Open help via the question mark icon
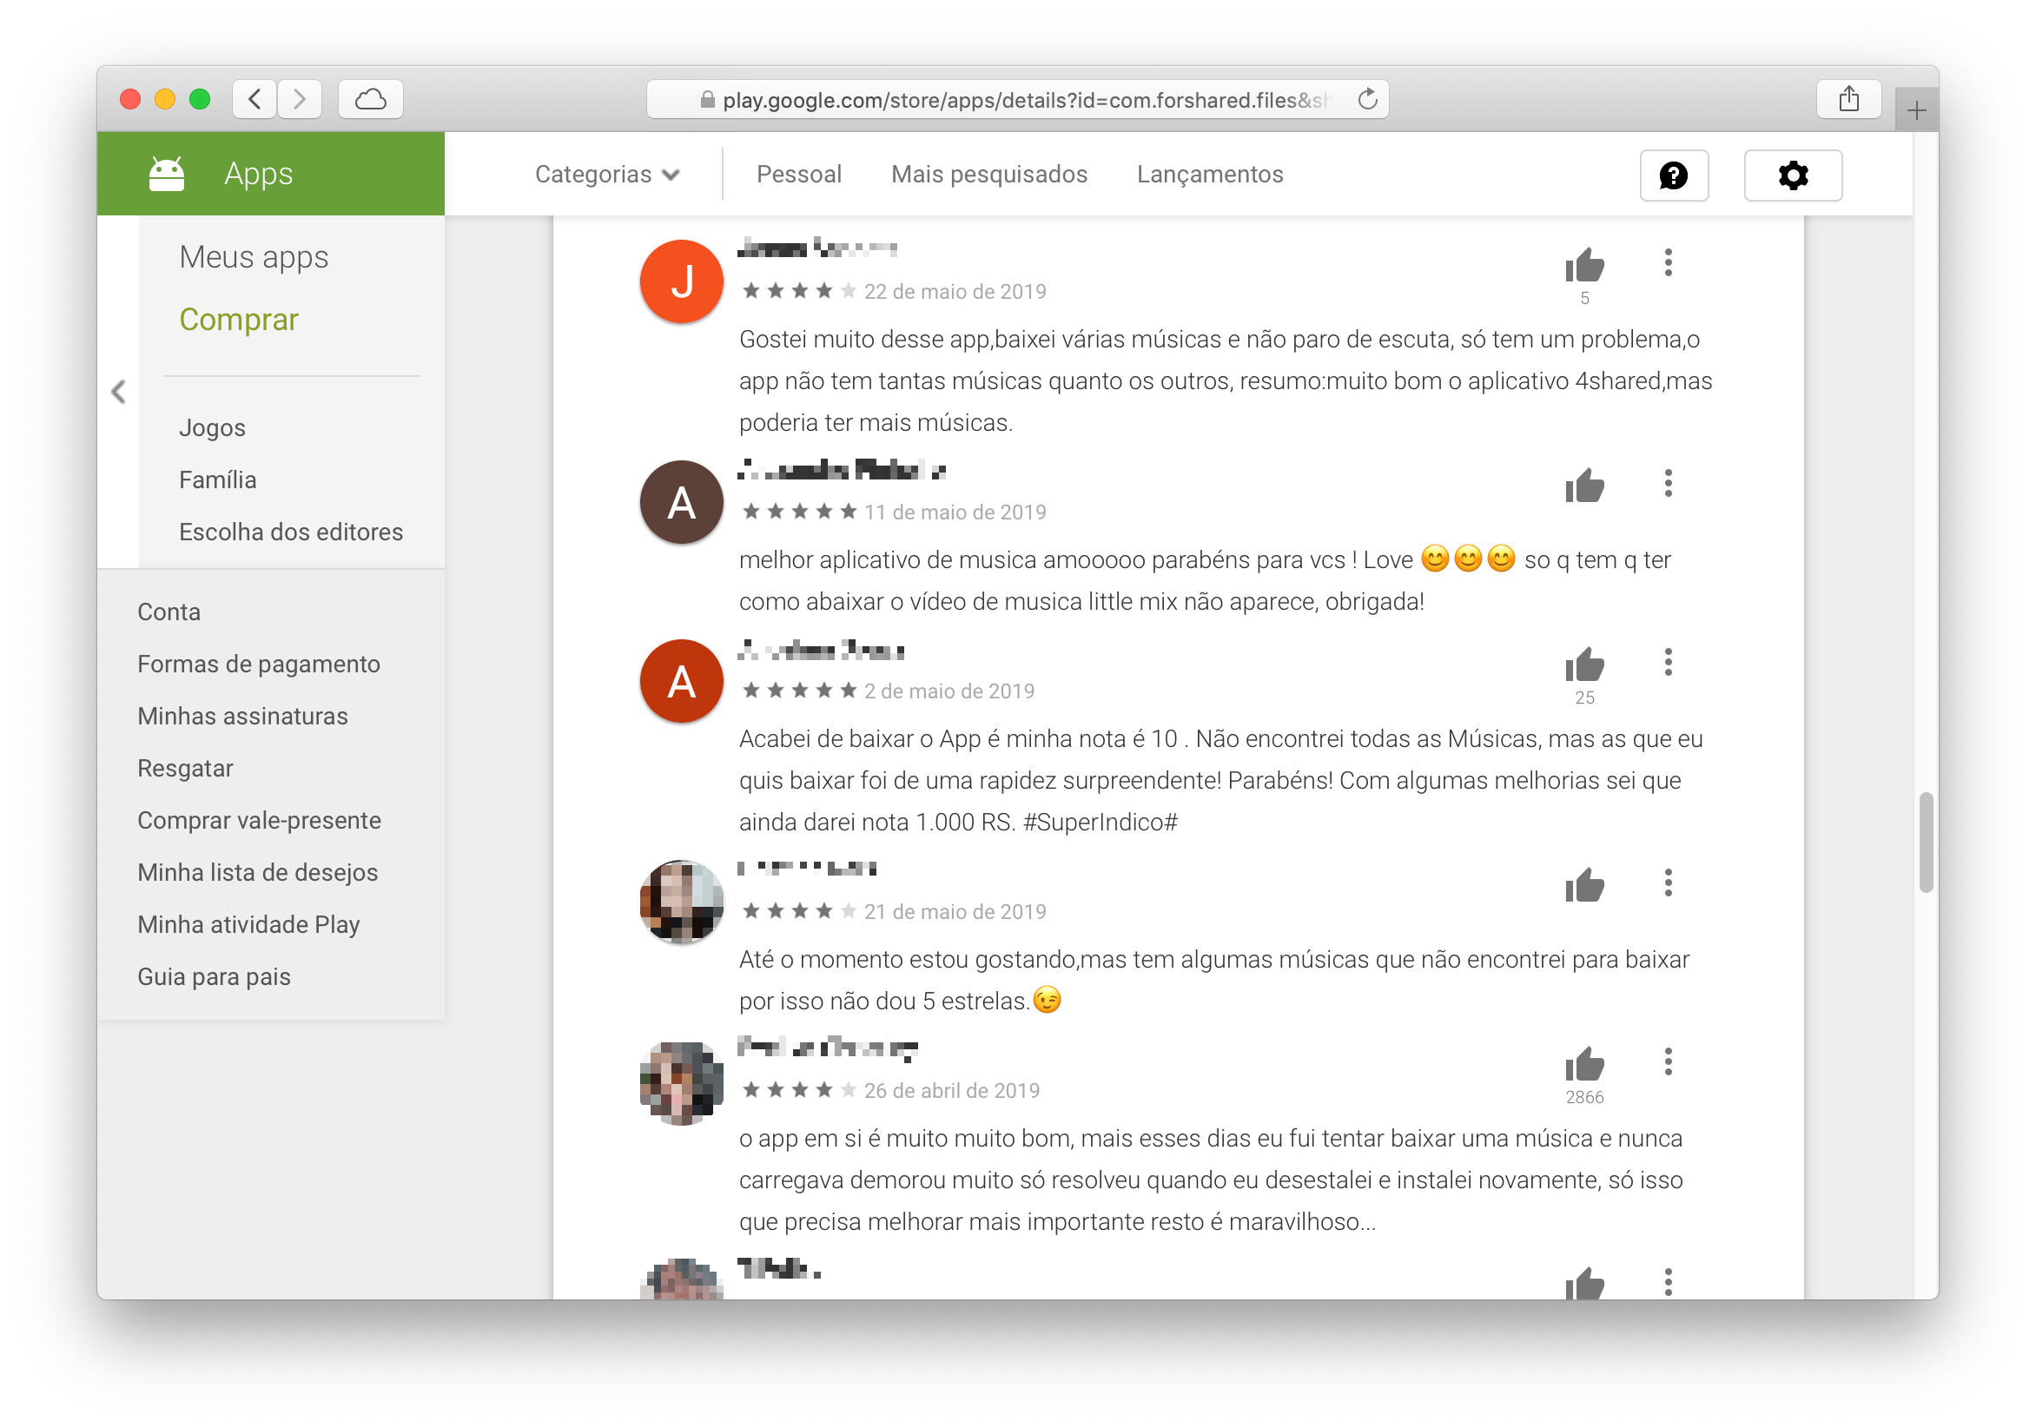The image size is (2036, 1428). coord(1673,175)
